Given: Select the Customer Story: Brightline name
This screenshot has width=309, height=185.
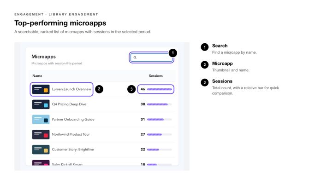Looking at the screenshot, I should [73, 150].
